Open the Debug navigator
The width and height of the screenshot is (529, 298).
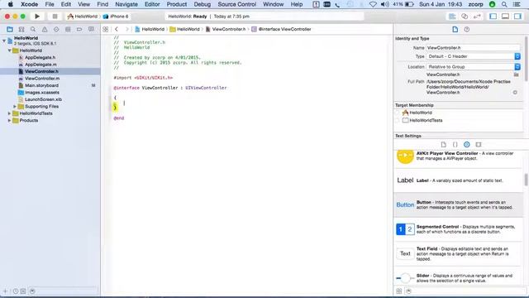pyautogui.click(x=68, y=30)
